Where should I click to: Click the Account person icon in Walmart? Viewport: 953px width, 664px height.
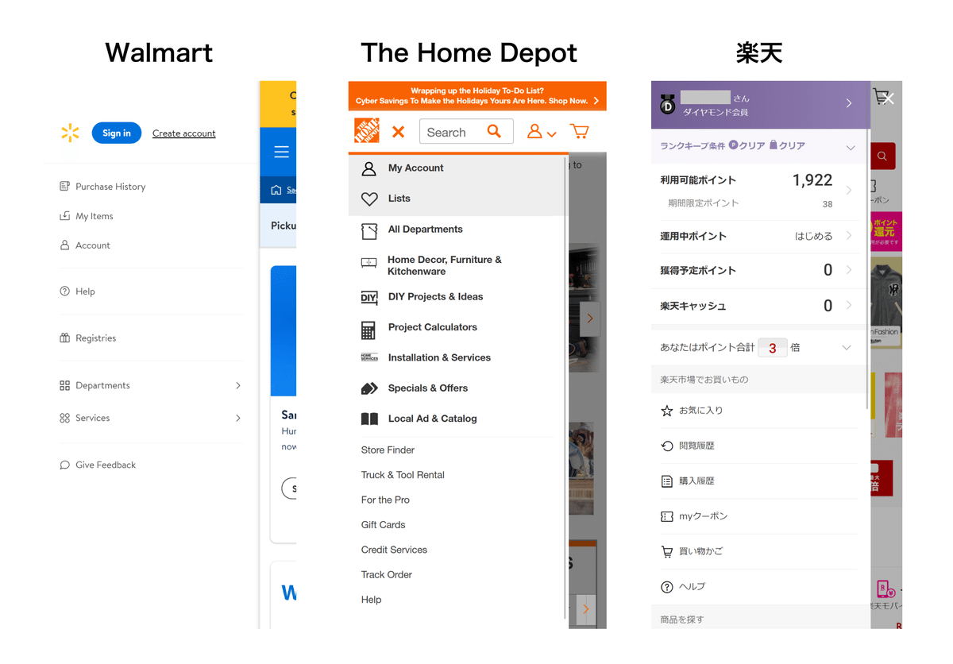coord(64,245)
